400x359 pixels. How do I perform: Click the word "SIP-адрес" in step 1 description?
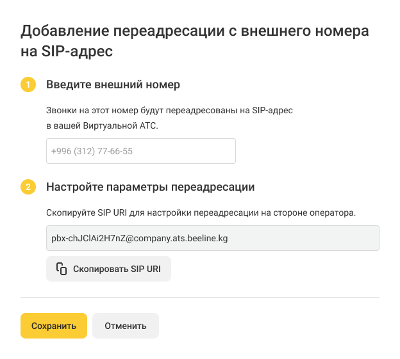coord(272,111)
